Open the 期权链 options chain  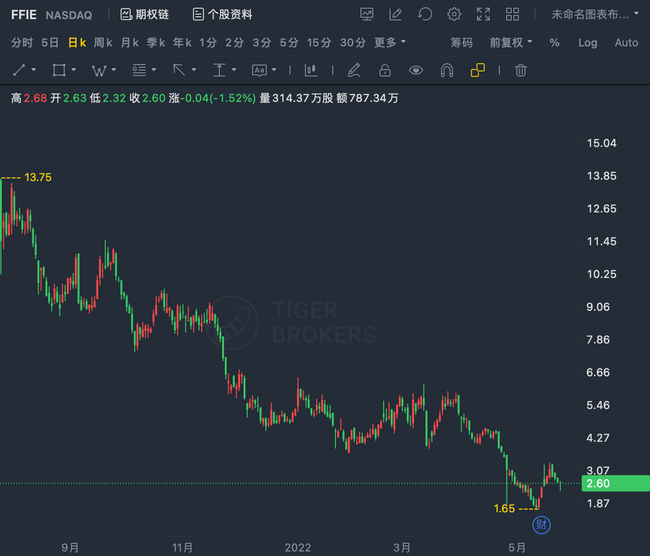pyautogui.click(x=145, y=14)
